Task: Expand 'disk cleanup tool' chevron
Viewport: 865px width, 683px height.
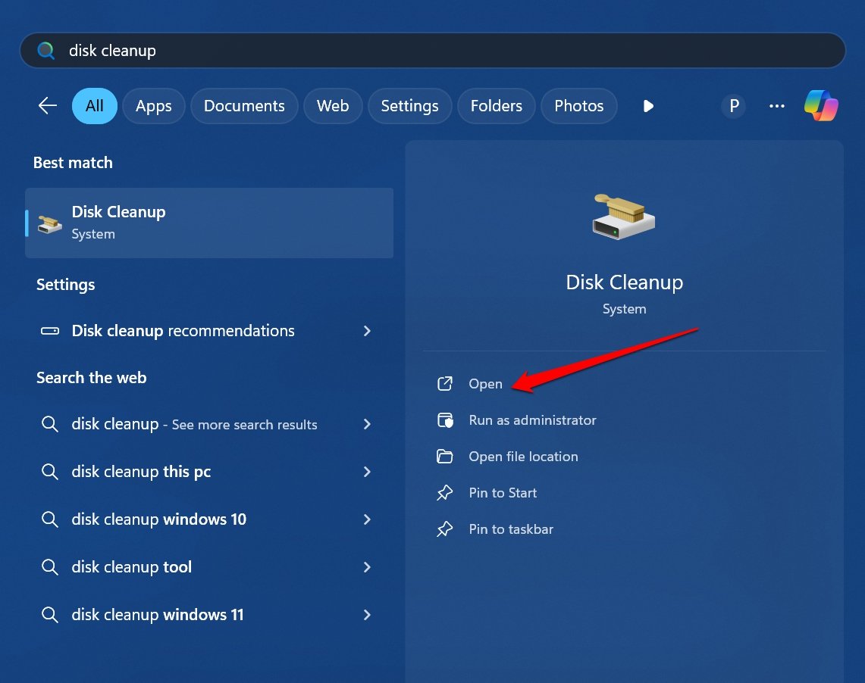Action: pyautogui.click(x=367, y=567)
